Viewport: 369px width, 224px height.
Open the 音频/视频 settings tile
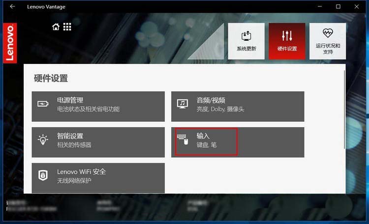tap(238, 107)
